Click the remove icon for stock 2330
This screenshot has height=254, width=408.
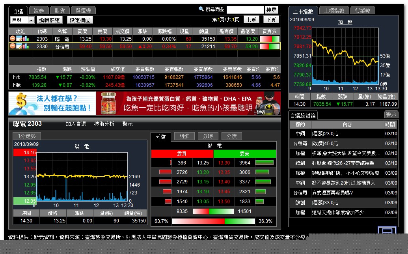click(13, 46)
